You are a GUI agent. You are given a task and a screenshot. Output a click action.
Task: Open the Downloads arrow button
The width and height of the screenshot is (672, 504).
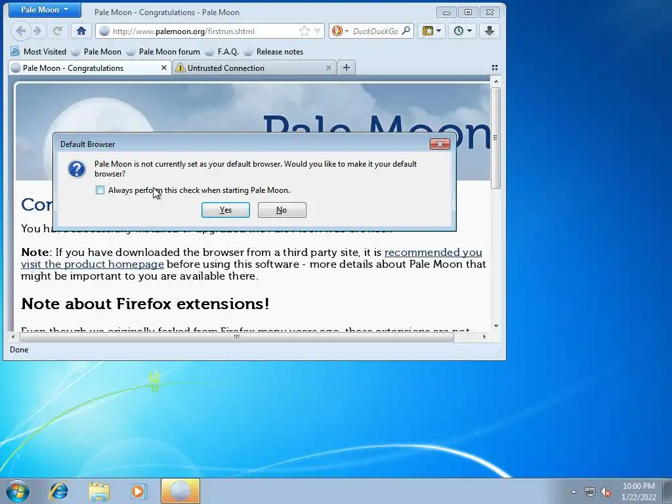pos(490,31)
